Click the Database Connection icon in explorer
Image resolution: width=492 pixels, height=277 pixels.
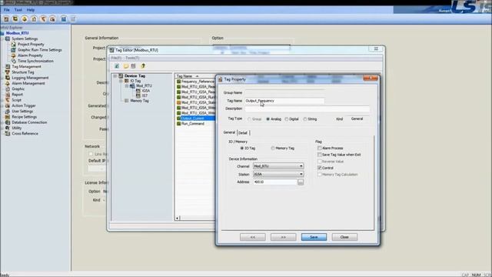[x=8, y=122]
